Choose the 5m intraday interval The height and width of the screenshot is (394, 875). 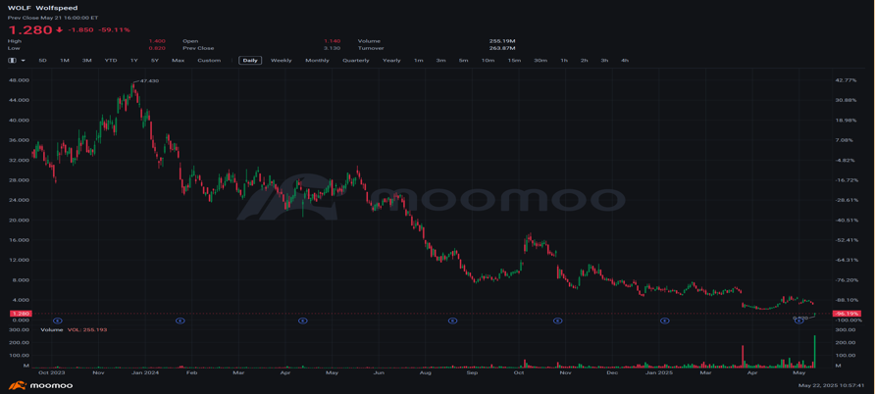coord(463,60)
